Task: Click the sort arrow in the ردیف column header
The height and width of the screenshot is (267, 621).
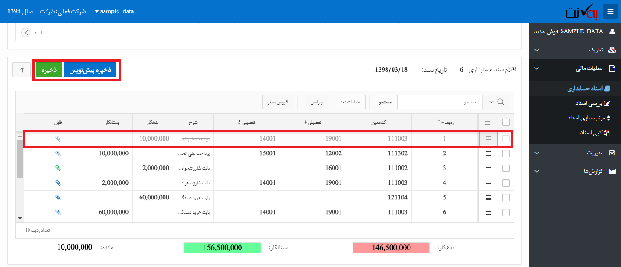Action: [x=439, y=122]
